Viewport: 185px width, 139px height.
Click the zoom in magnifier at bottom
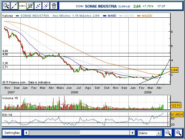(179, 133)
